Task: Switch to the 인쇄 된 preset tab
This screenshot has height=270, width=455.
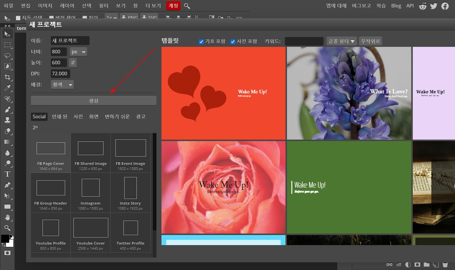Action: click(x=59, y=116)
